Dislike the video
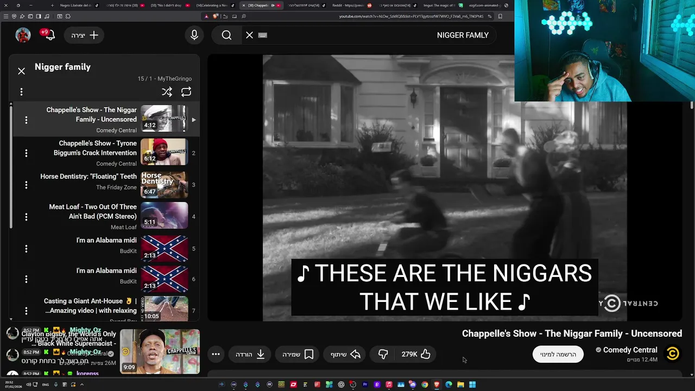 point(383,354)
